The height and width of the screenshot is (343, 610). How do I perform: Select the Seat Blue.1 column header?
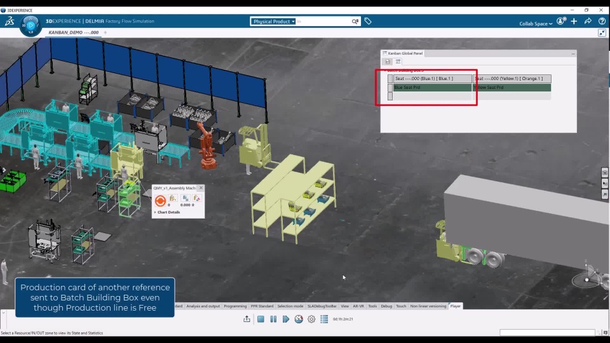click(433, 79)
